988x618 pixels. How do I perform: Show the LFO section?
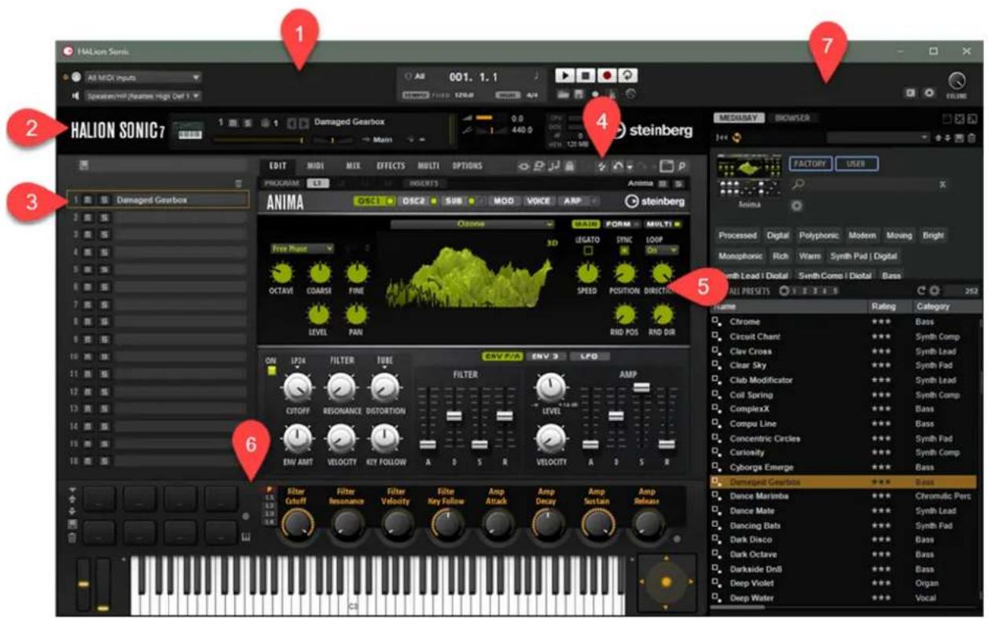point(589,356)
